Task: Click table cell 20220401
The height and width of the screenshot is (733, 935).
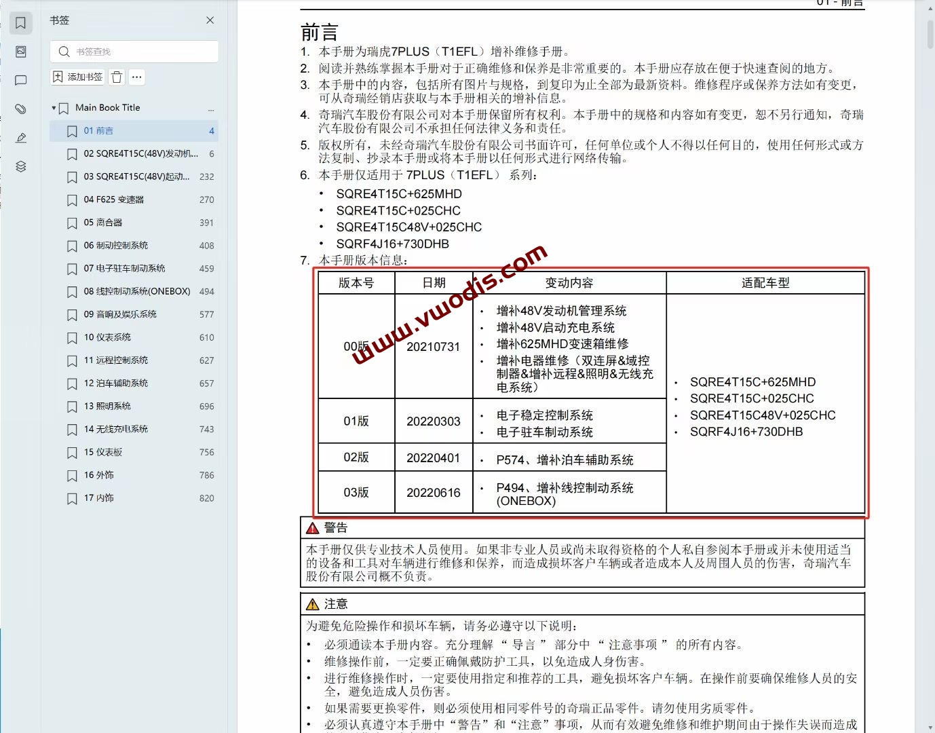Action: pyautogui.click(x=434, y=458)
